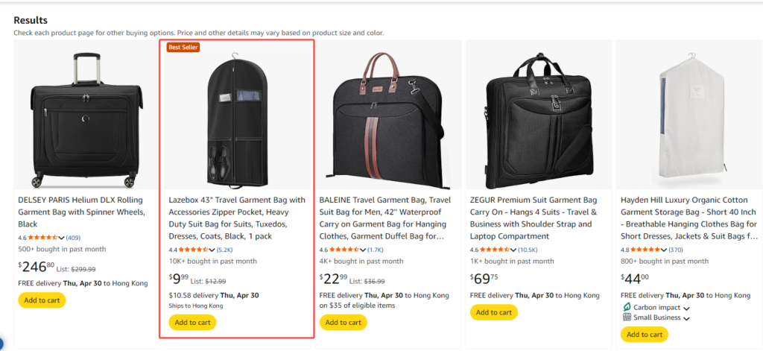Add DELSEY PARIS bag to cart
This screenshot has width=763, height=351.
click(42, 300)
